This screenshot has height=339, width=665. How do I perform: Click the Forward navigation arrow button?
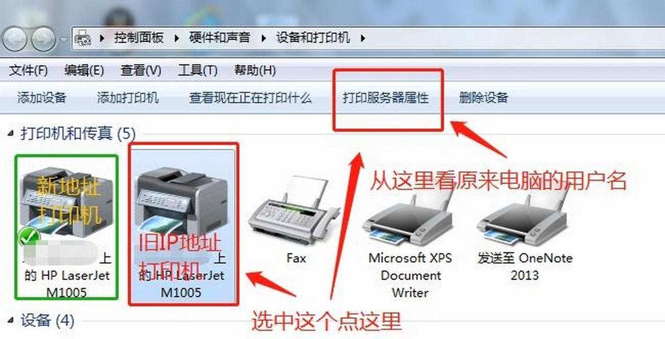coord(44,40)
